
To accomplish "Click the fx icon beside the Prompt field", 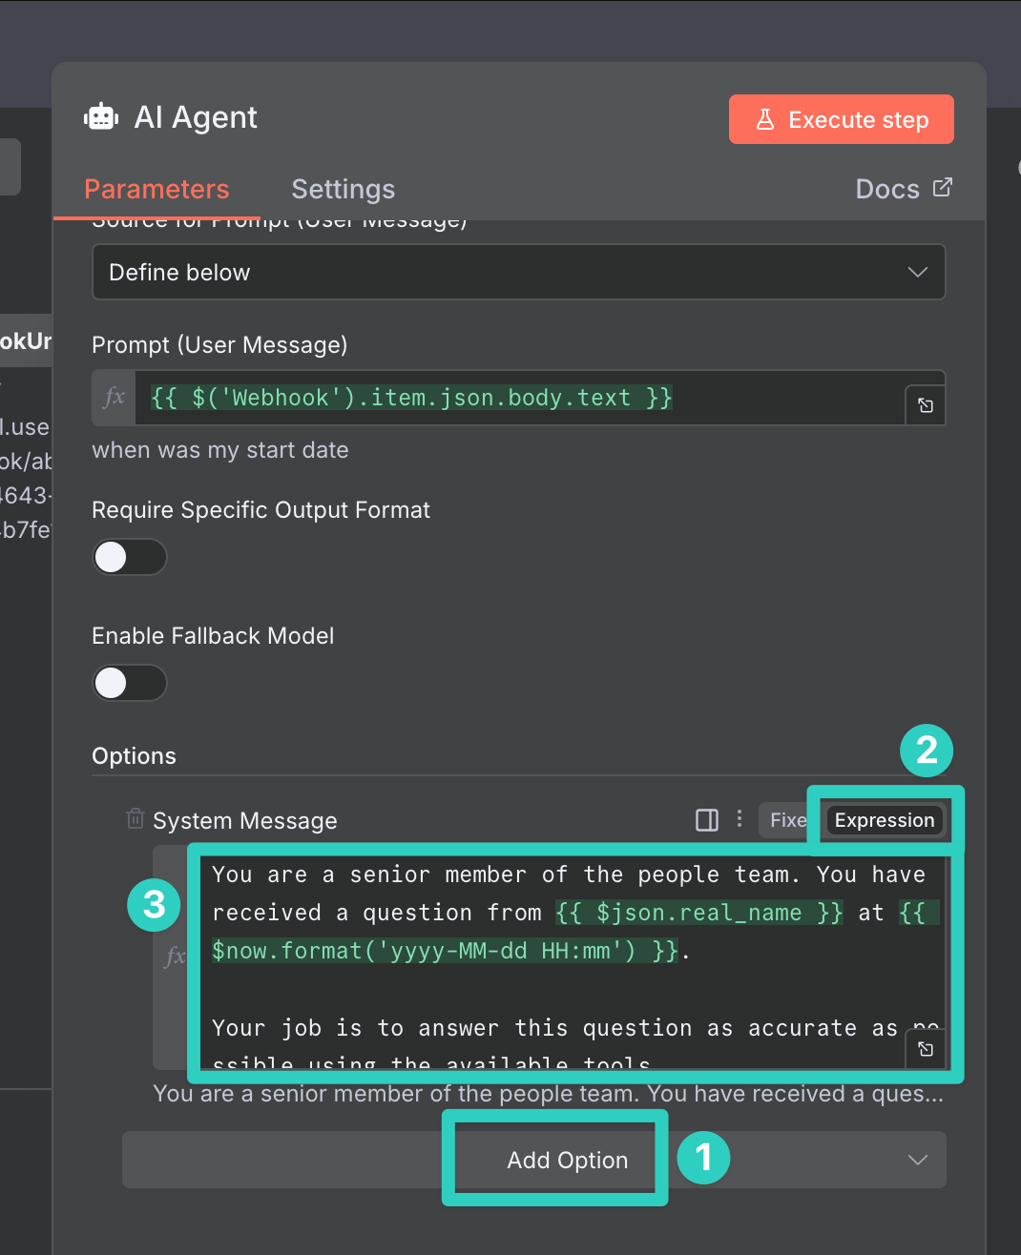I will point(115,398).
